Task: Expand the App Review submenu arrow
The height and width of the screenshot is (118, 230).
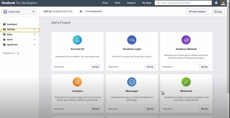Action: [34, 45]
